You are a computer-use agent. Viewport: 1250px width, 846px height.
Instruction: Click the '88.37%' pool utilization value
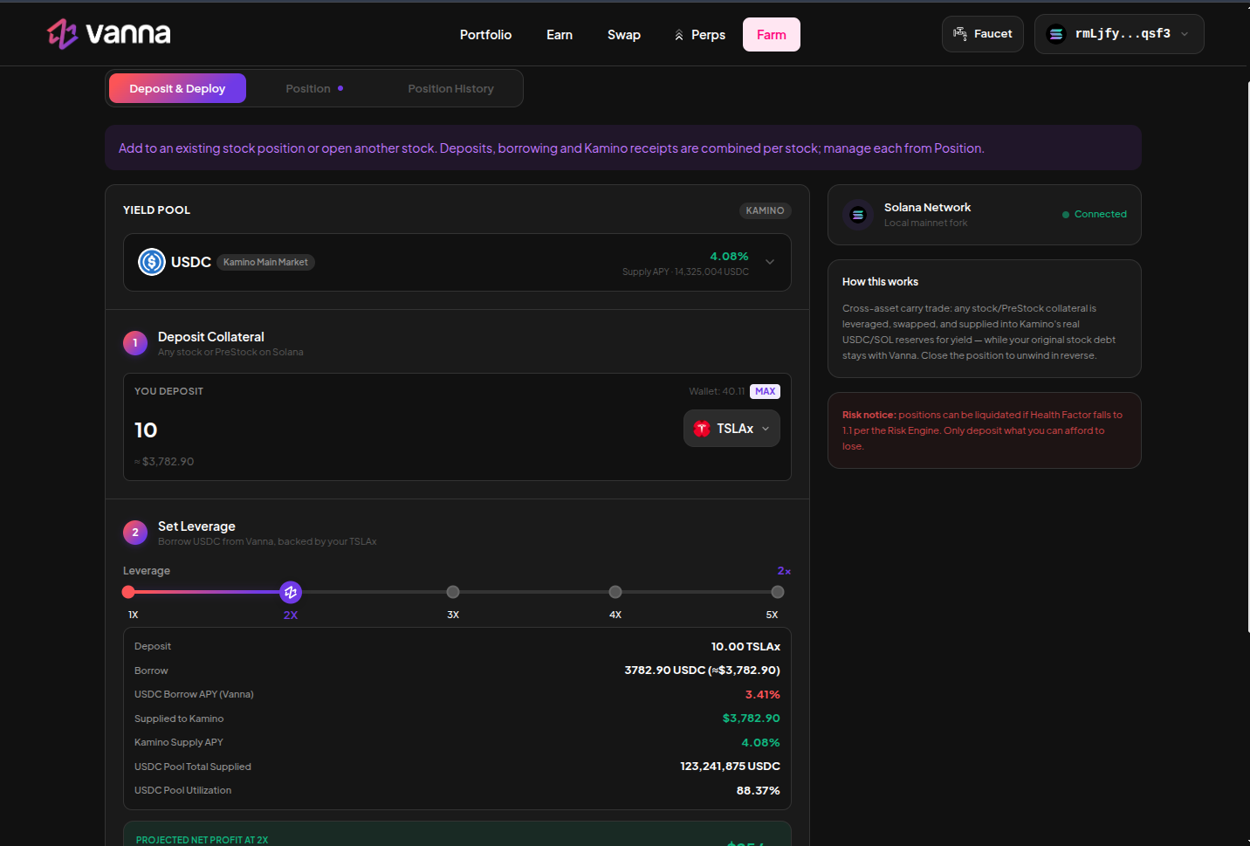pos(759,791)
